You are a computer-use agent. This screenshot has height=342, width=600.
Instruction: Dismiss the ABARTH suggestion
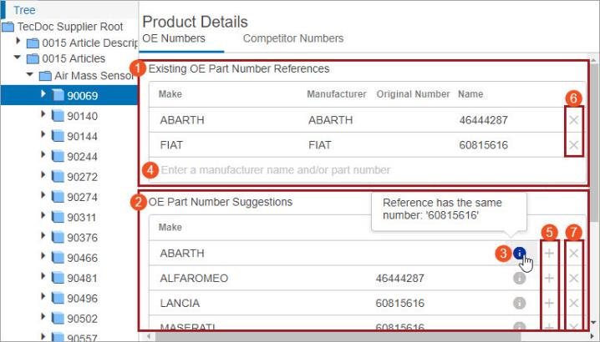[x=573, y=253]
